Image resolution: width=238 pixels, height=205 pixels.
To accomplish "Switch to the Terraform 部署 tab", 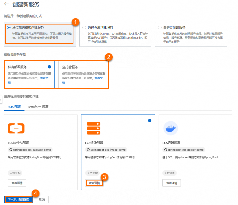I will tap(38, 107).
